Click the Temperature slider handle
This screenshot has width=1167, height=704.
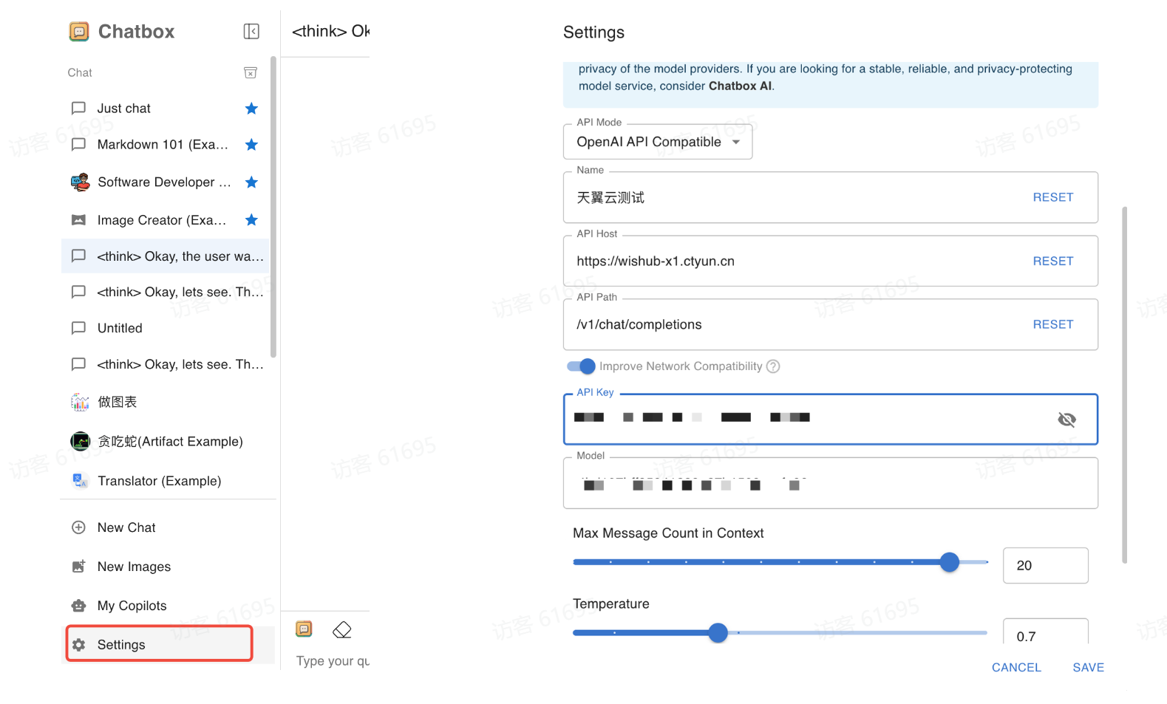(x=718, y=633)
